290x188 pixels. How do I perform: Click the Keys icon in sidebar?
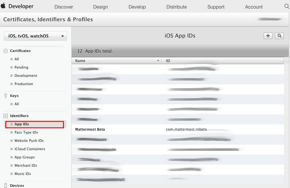coord(6,96)
